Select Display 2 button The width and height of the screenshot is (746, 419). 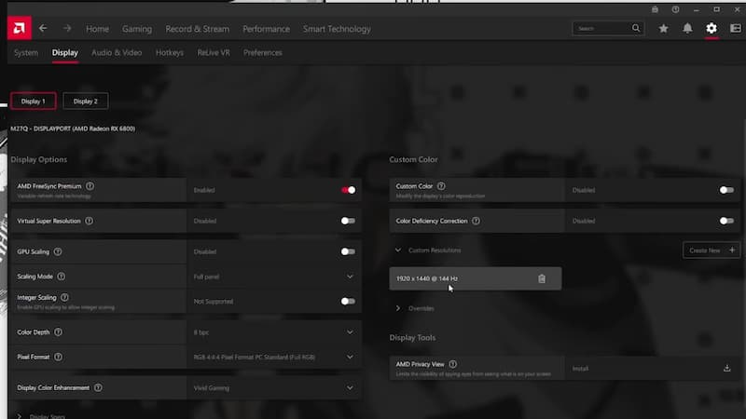[86, 101]
